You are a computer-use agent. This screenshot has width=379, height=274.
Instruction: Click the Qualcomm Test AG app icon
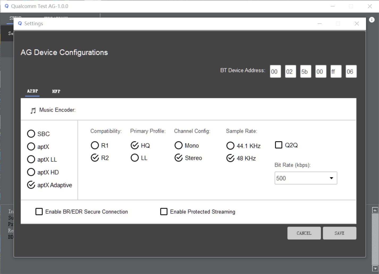tap(7, 6)
